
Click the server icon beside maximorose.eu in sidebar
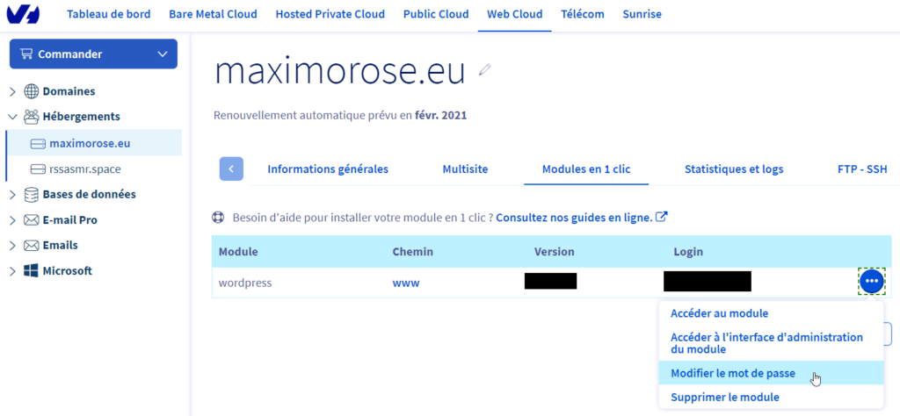[x=38, y=143]
